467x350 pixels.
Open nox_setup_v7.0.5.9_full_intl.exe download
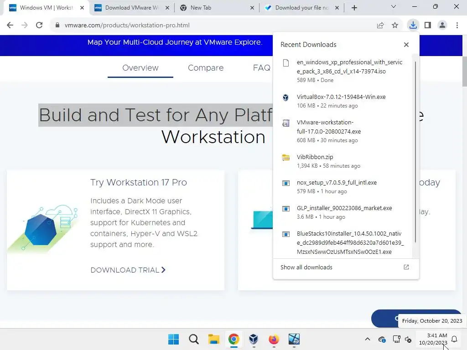(344, 186)
